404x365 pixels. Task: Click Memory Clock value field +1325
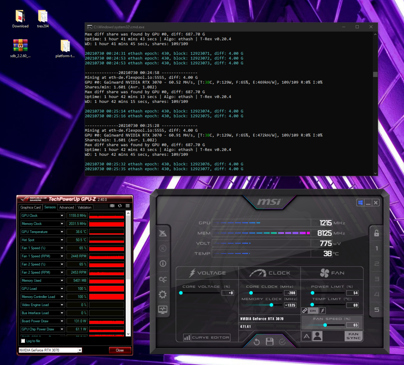pos(290,305)
